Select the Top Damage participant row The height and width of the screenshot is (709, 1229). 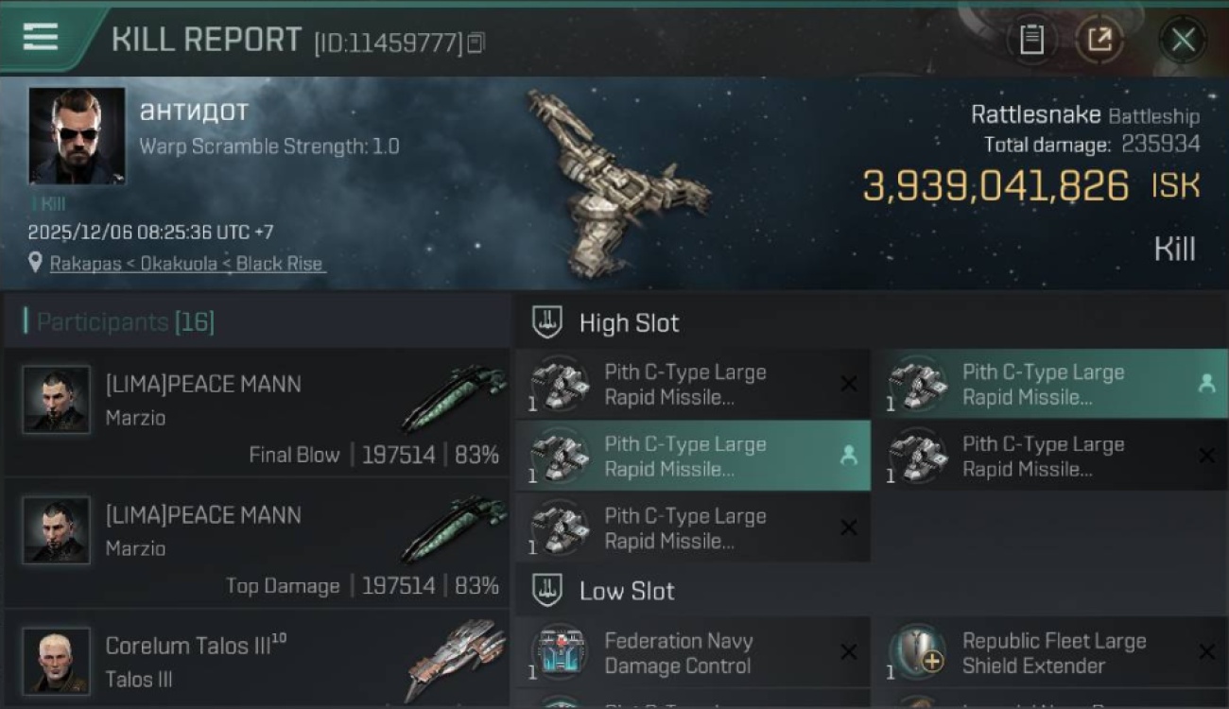tap(257, 543)
